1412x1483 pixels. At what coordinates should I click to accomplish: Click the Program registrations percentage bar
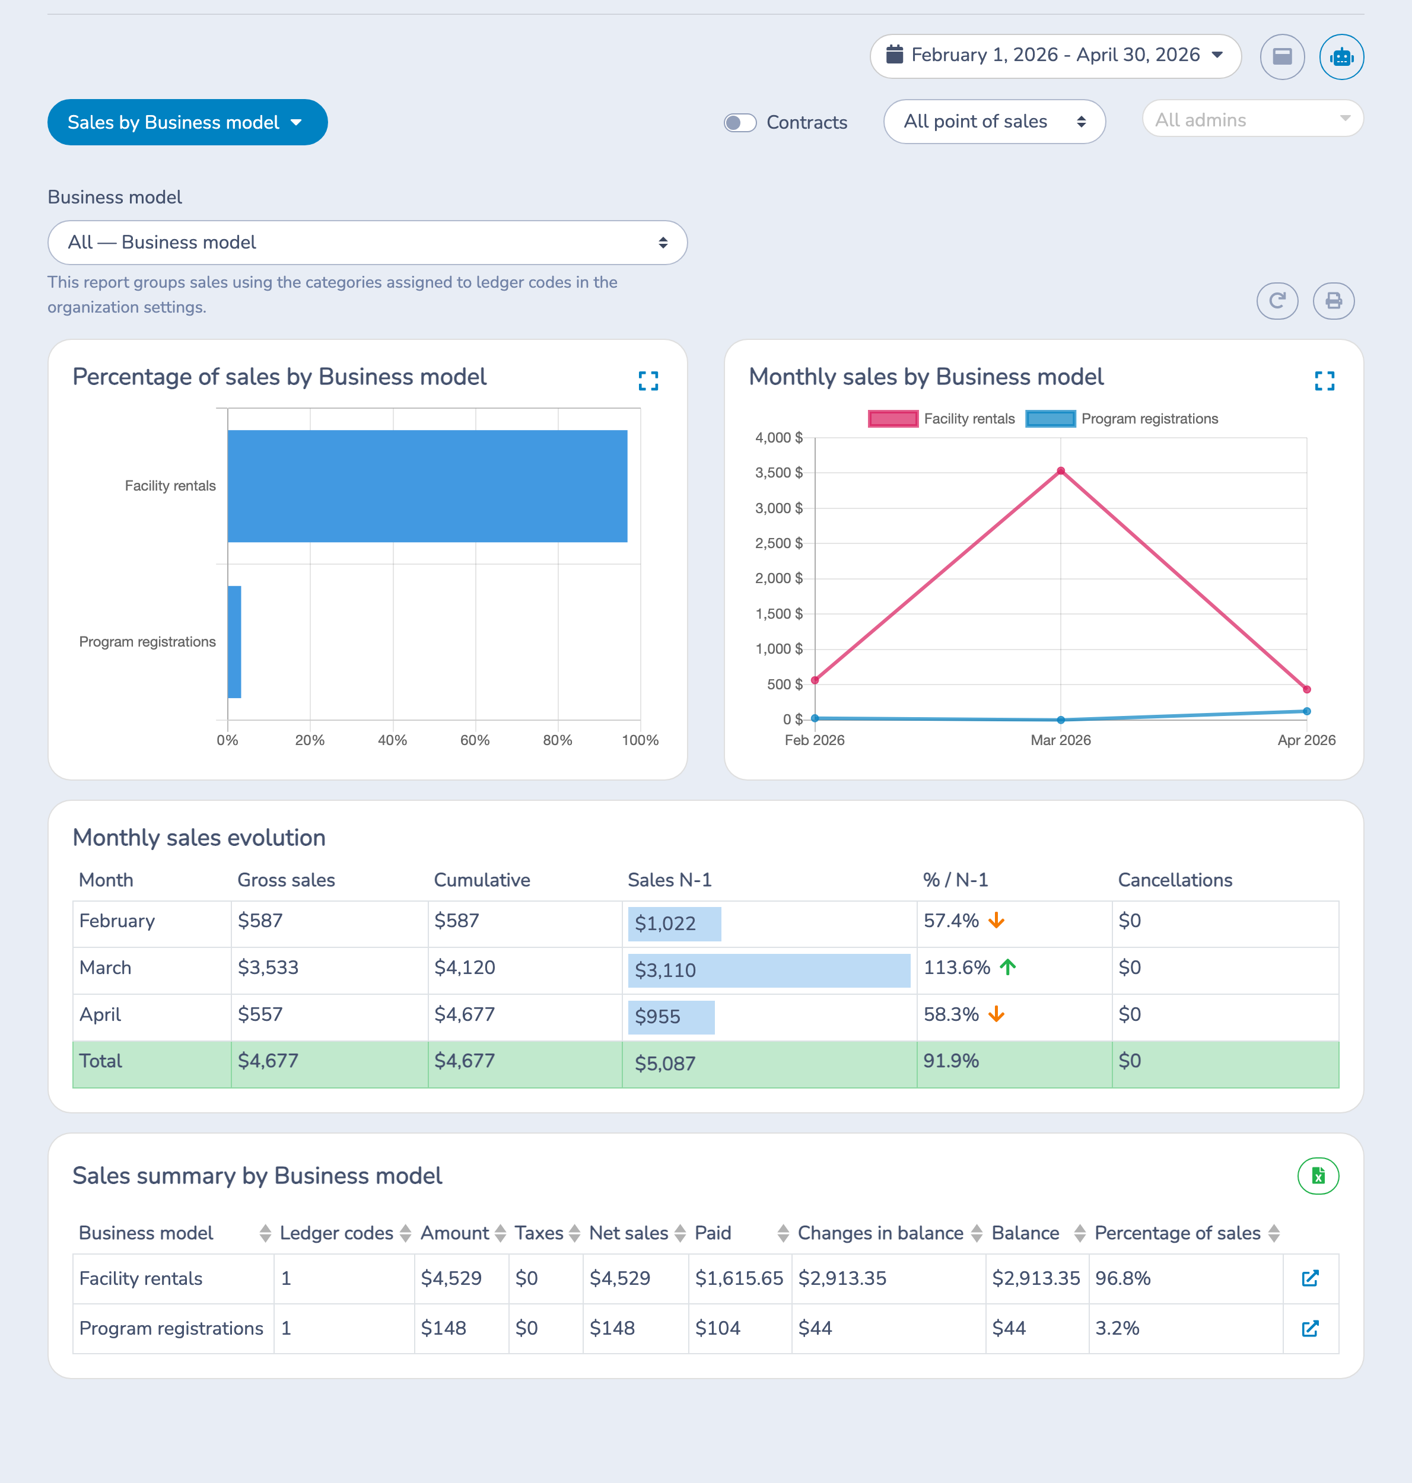pyautogui.click(x=234, y=642)
